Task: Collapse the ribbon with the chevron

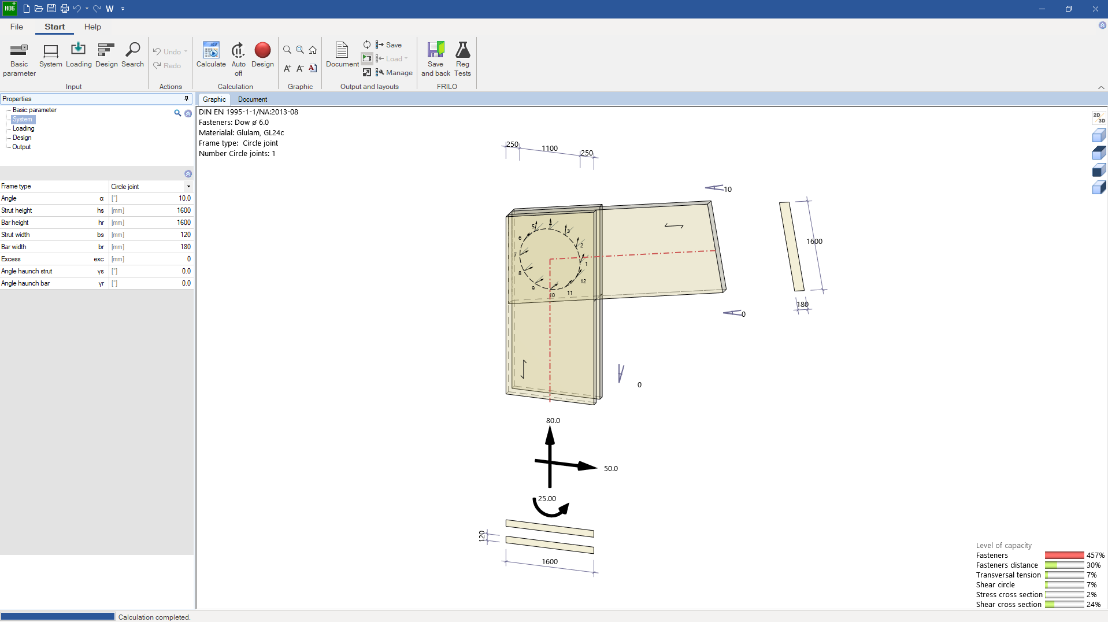Action: 1100,87
